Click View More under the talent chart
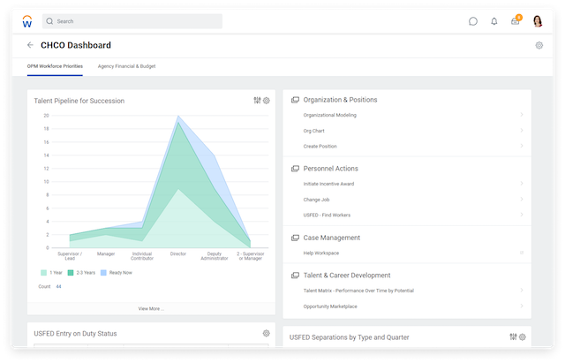Screen dimensions: 565x363 pyautogui.click(x=151, y=308)
